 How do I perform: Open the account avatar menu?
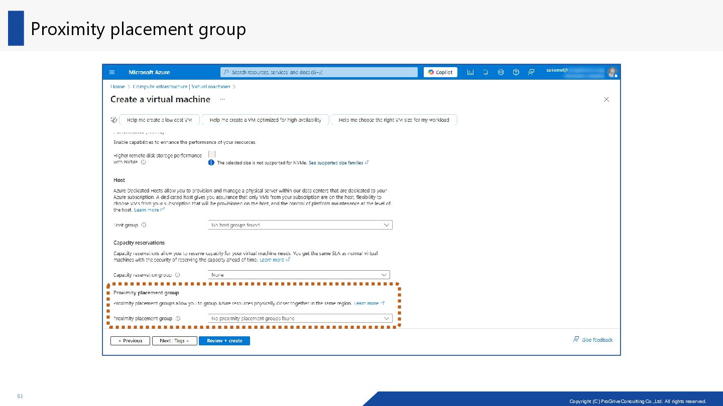pos(612,72)
